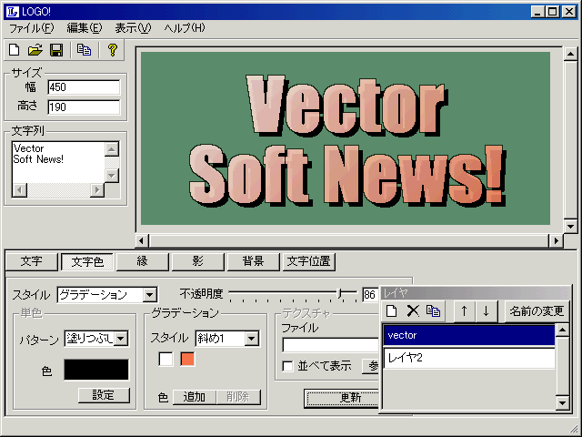This screenshot has height=437, width=582.
Task: Toggle the 並べて表示 checkbox
Action: [x=287, y=366]
